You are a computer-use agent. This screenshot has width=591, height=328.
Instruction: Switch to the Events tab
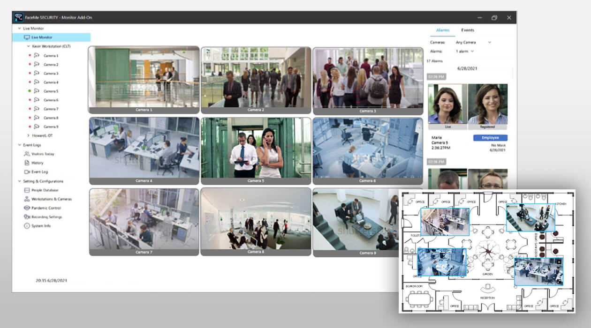(467, 30)
